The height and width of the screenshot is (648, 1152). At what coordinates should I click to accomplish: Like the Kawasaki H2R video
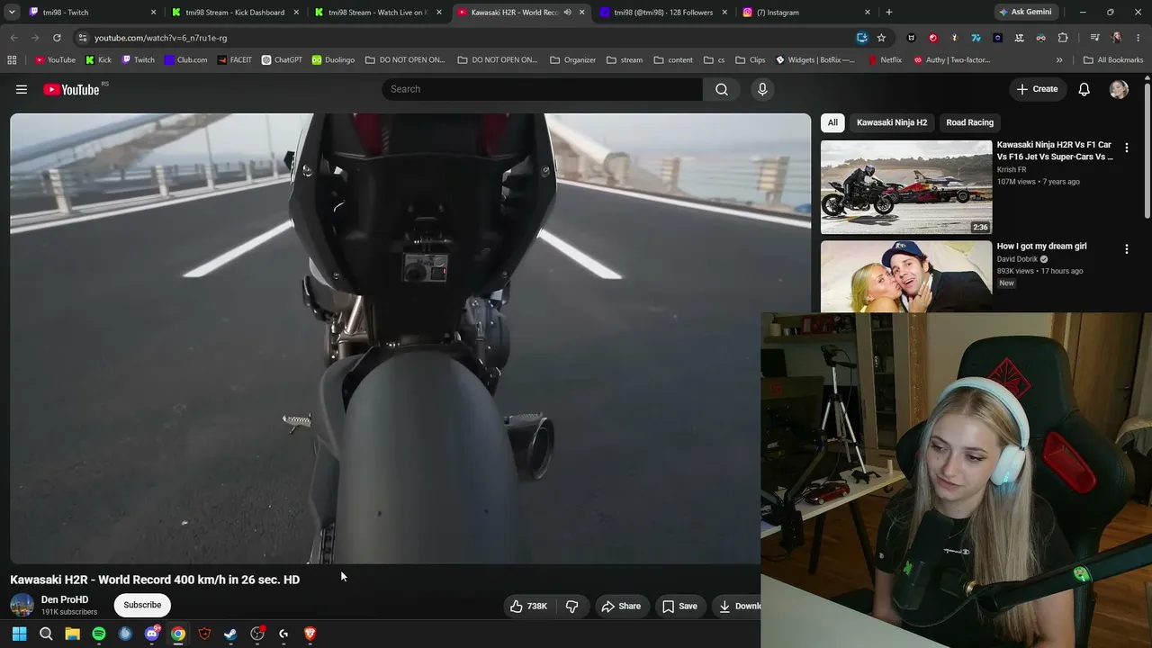(x=528, y=606)
